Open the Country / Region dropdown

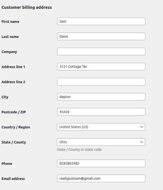coord(101,127)
